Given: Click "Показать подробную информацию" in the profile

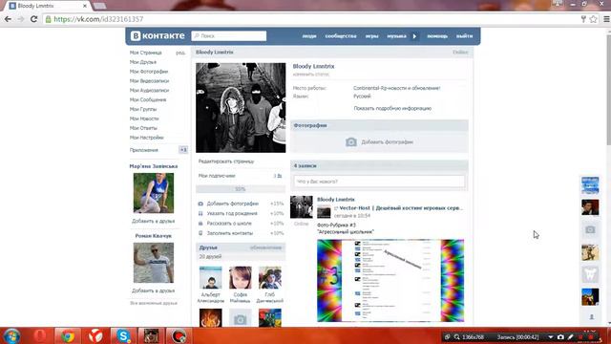Looking at the screenshot, I should pyautogui.click(x=392, y=108).
